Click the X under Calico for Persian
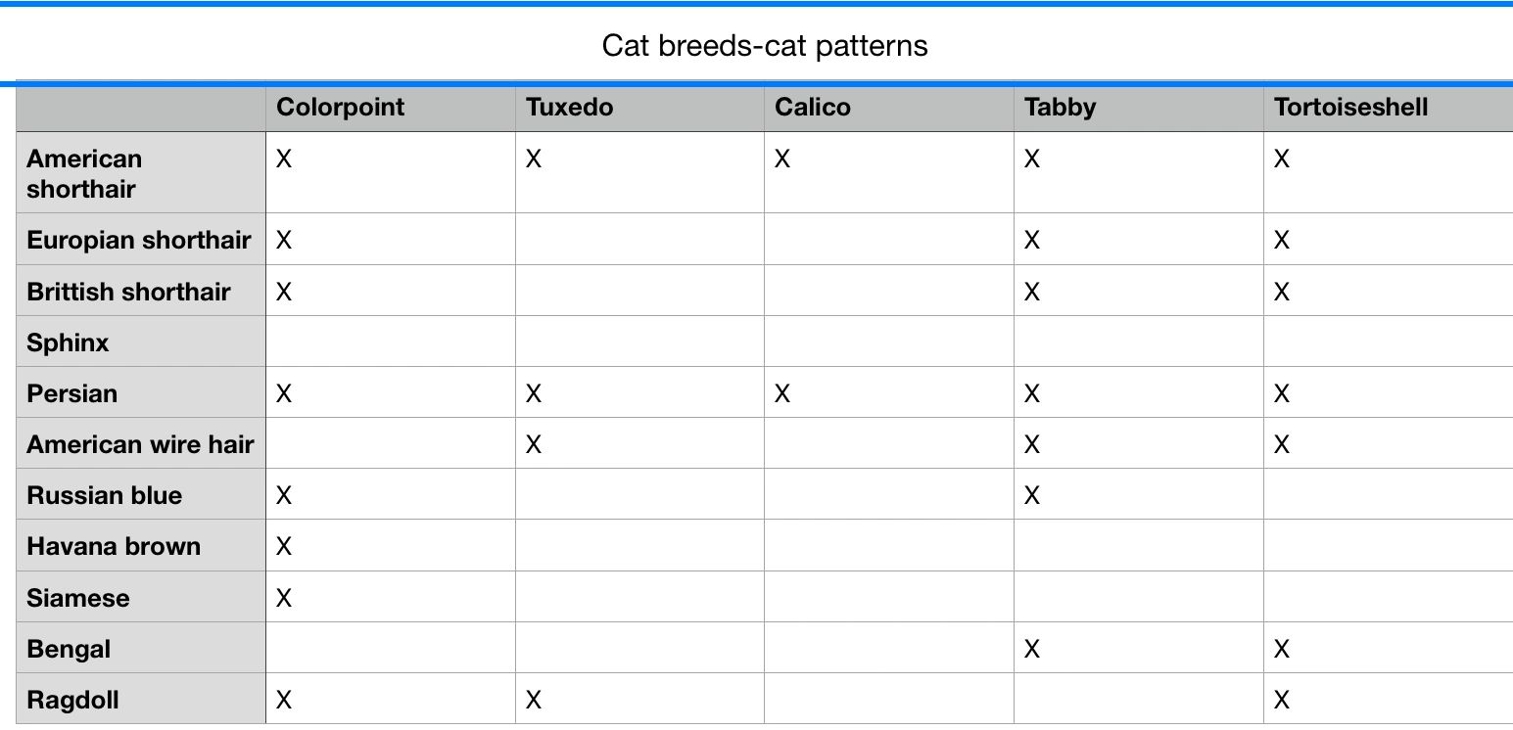 coord(782,393)
